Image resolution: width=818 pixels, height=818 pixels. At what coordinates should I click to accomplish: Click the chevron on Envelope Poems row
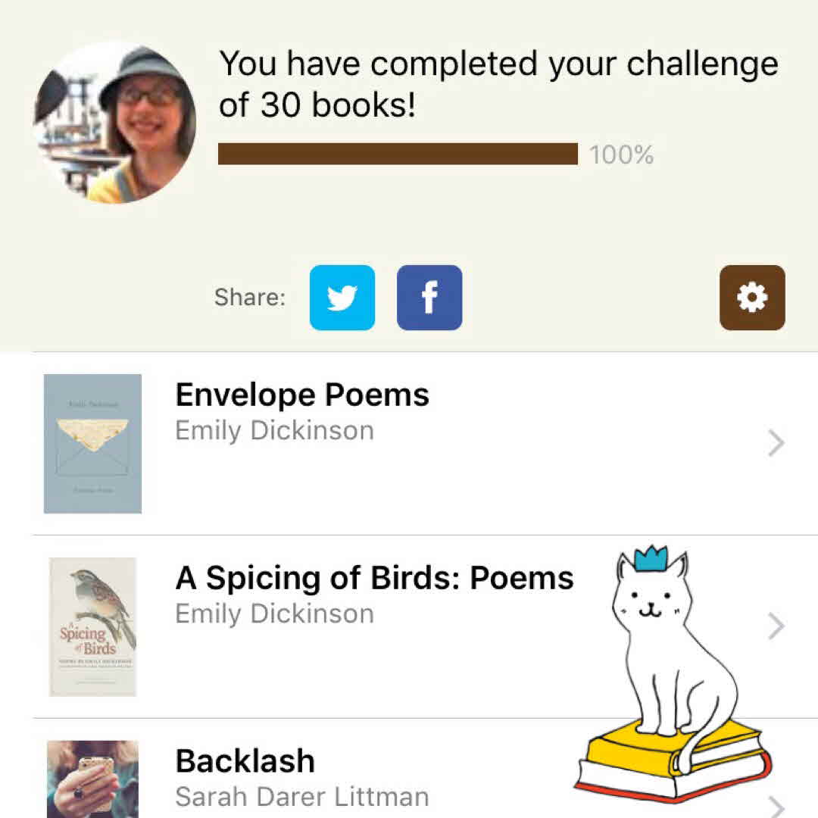click(x=776, y=444)
